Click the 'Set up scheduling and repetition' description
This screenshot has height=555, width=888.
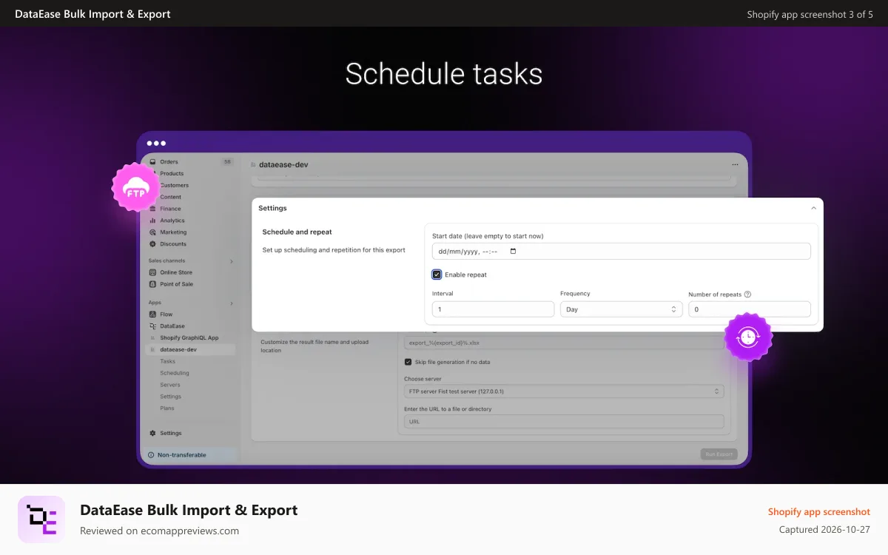click(334, 250)
